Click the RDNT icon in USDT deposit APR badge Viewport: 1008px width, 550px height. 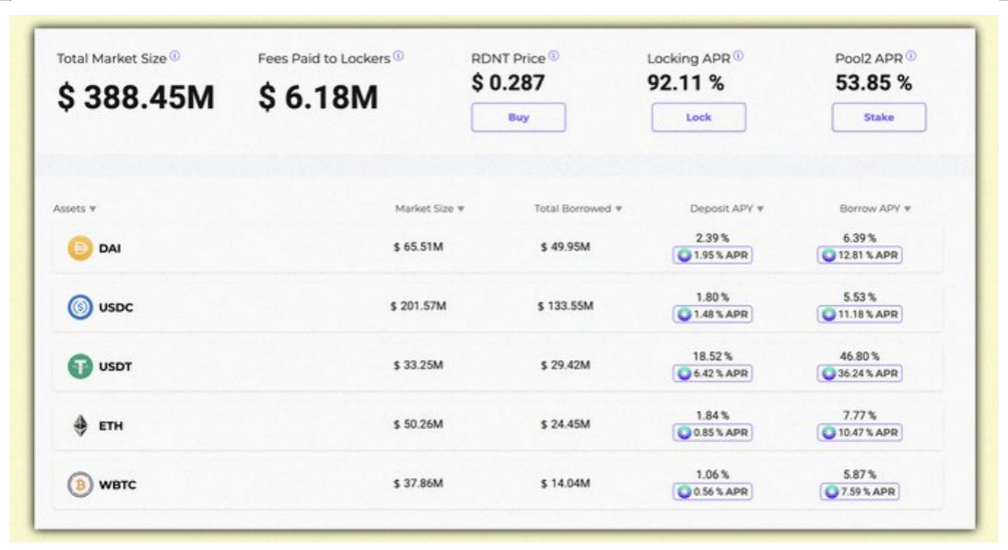pos(684,373)
